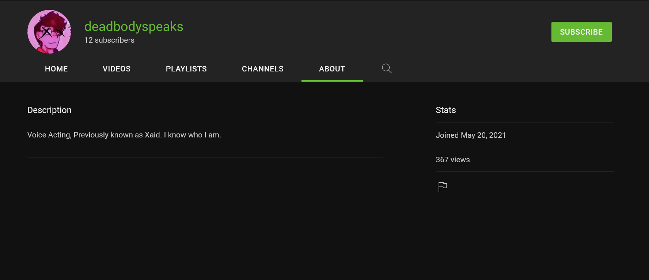Screen dimensions: 649x280
Task: Click the Voice Acting description text
Action: coord(124,135)
